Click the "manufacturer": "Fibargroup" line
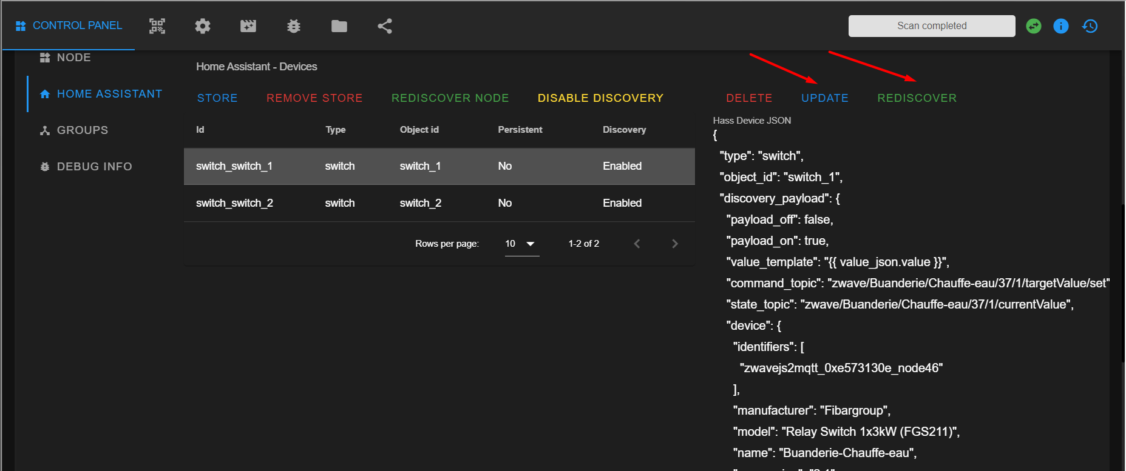Viewport: 1126px width, 471px height. (812, 410)
